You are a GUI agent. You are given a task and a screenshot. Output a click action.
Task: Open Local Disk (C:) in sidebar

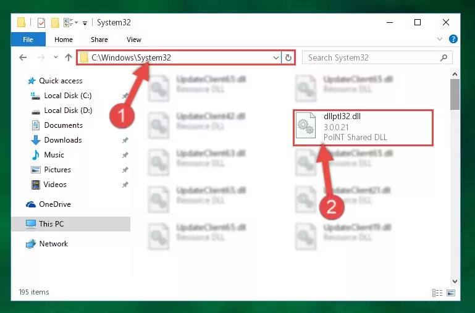pos(68,96)
